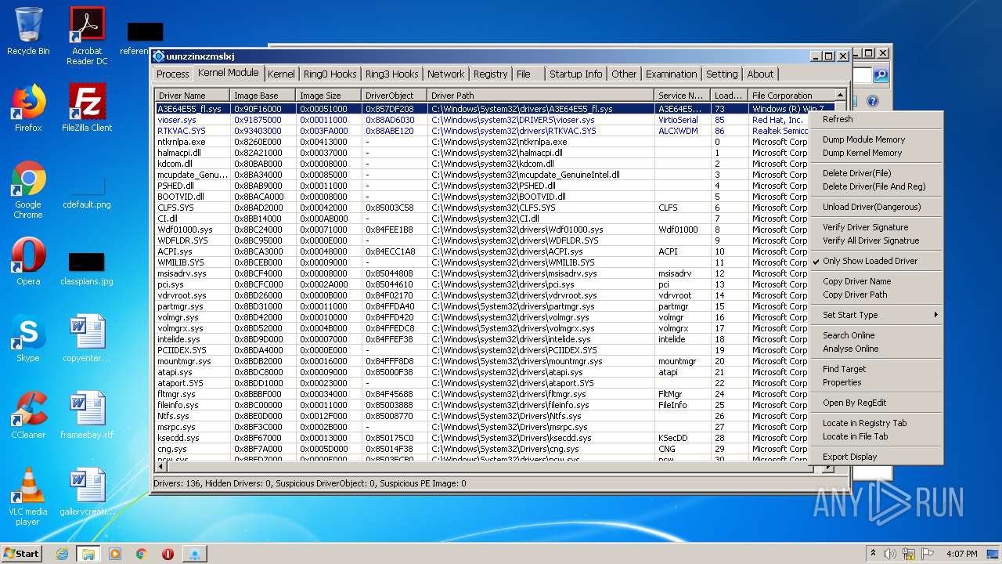Image resolution: width=1002 pixels, height=564 pixels.
Task: Launch Acrobat Reader DC from desktop
Action: (87, 36)
